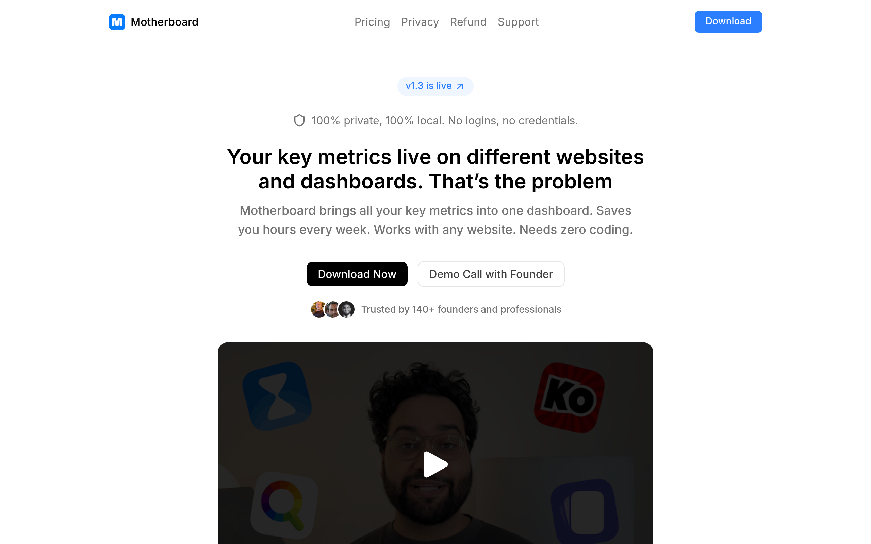The image size is (871, 544).
Task: Open the Pricing nav link
Action: (372, 22)
